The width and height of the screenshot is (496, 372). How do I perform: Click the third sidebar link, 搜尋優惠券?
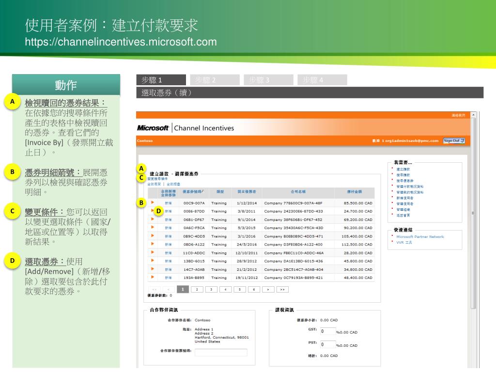point(404,181)
